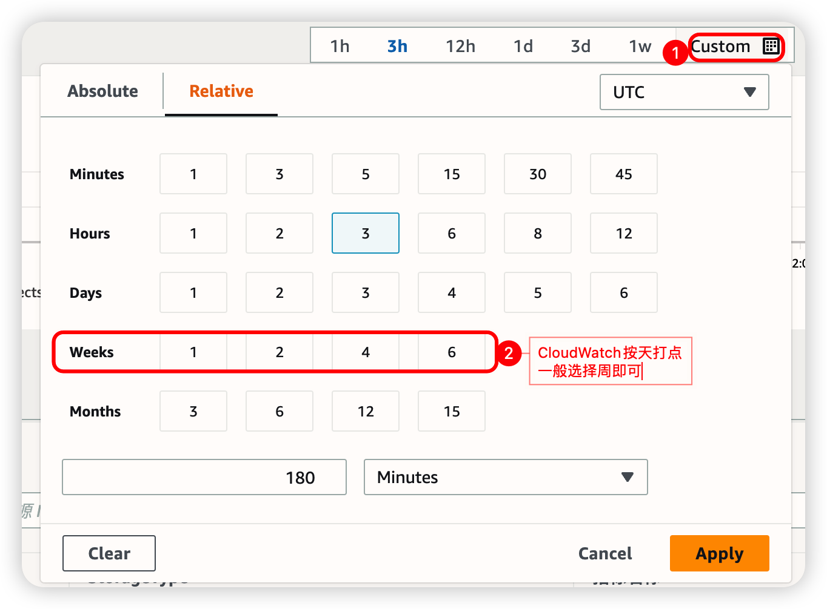Select the 12h quick range
The width and height of the screenshot is (827, 609).
click(x=460, y=47)
